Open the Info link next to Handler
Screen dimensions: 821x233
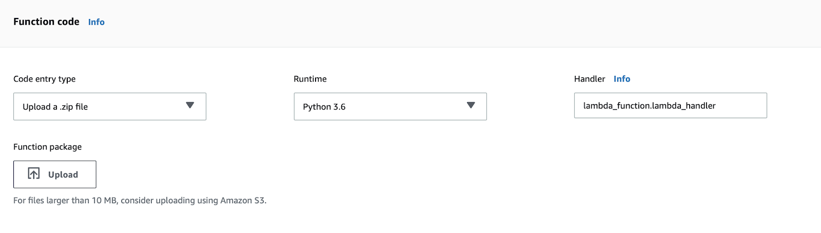(x=622, y=79)
